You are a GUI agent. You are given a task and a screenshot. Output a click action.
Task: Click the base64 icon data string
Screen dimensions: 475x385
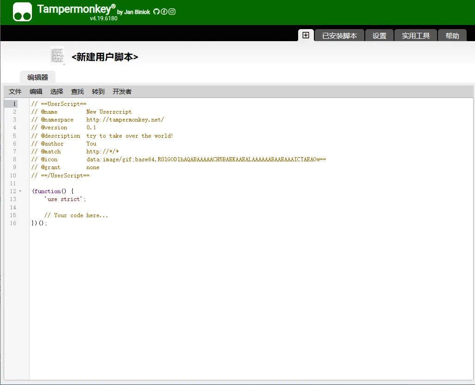pyautogui.click(x=206, y=159)
